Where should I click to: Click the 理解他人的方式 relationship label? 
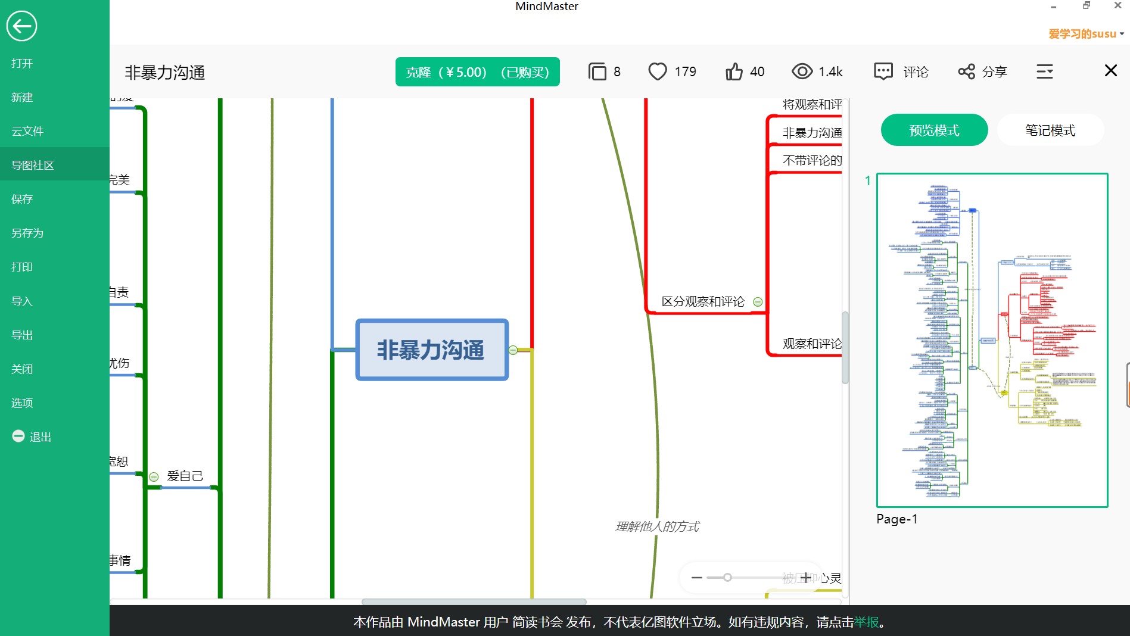coord(657,526)
